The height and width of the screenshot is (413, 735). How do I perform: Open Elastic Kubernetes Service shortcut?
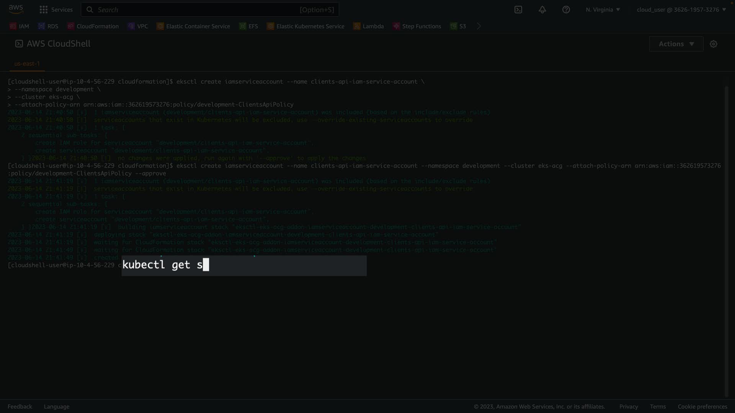tap(305, 26)
